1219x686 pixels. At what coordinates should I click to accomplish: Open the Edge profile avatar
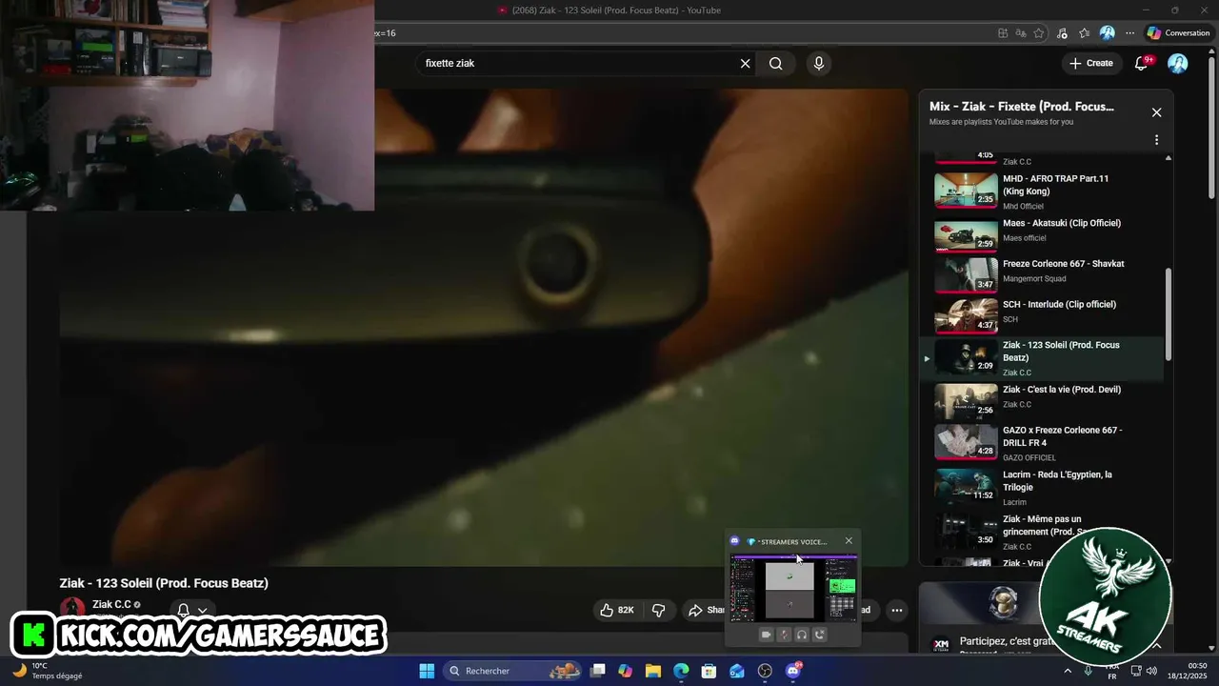tap(1108, 32)
